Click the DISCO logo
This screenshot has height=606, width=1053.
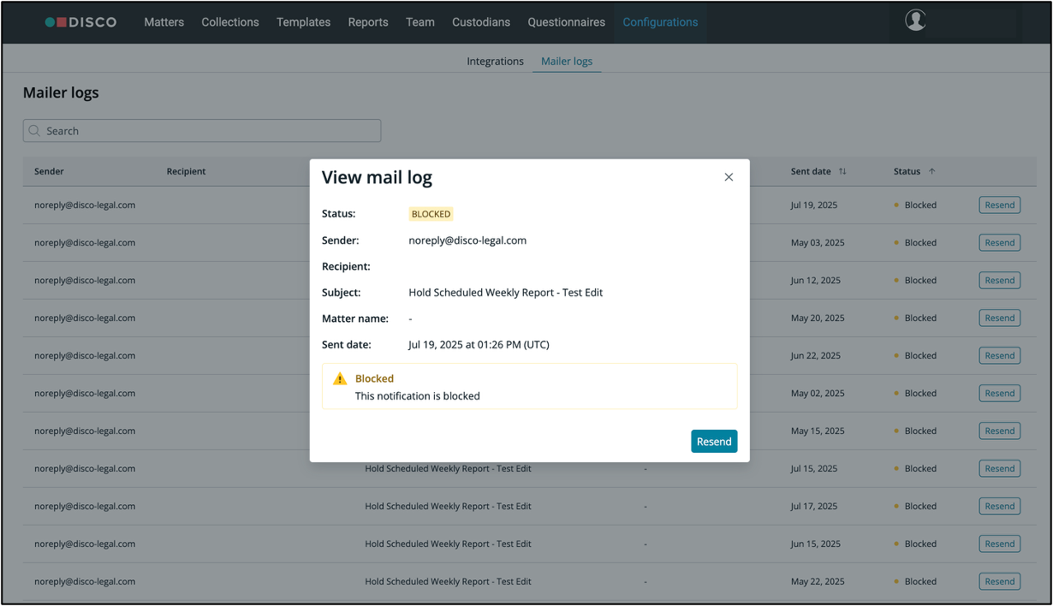click(x=80, y=22)
